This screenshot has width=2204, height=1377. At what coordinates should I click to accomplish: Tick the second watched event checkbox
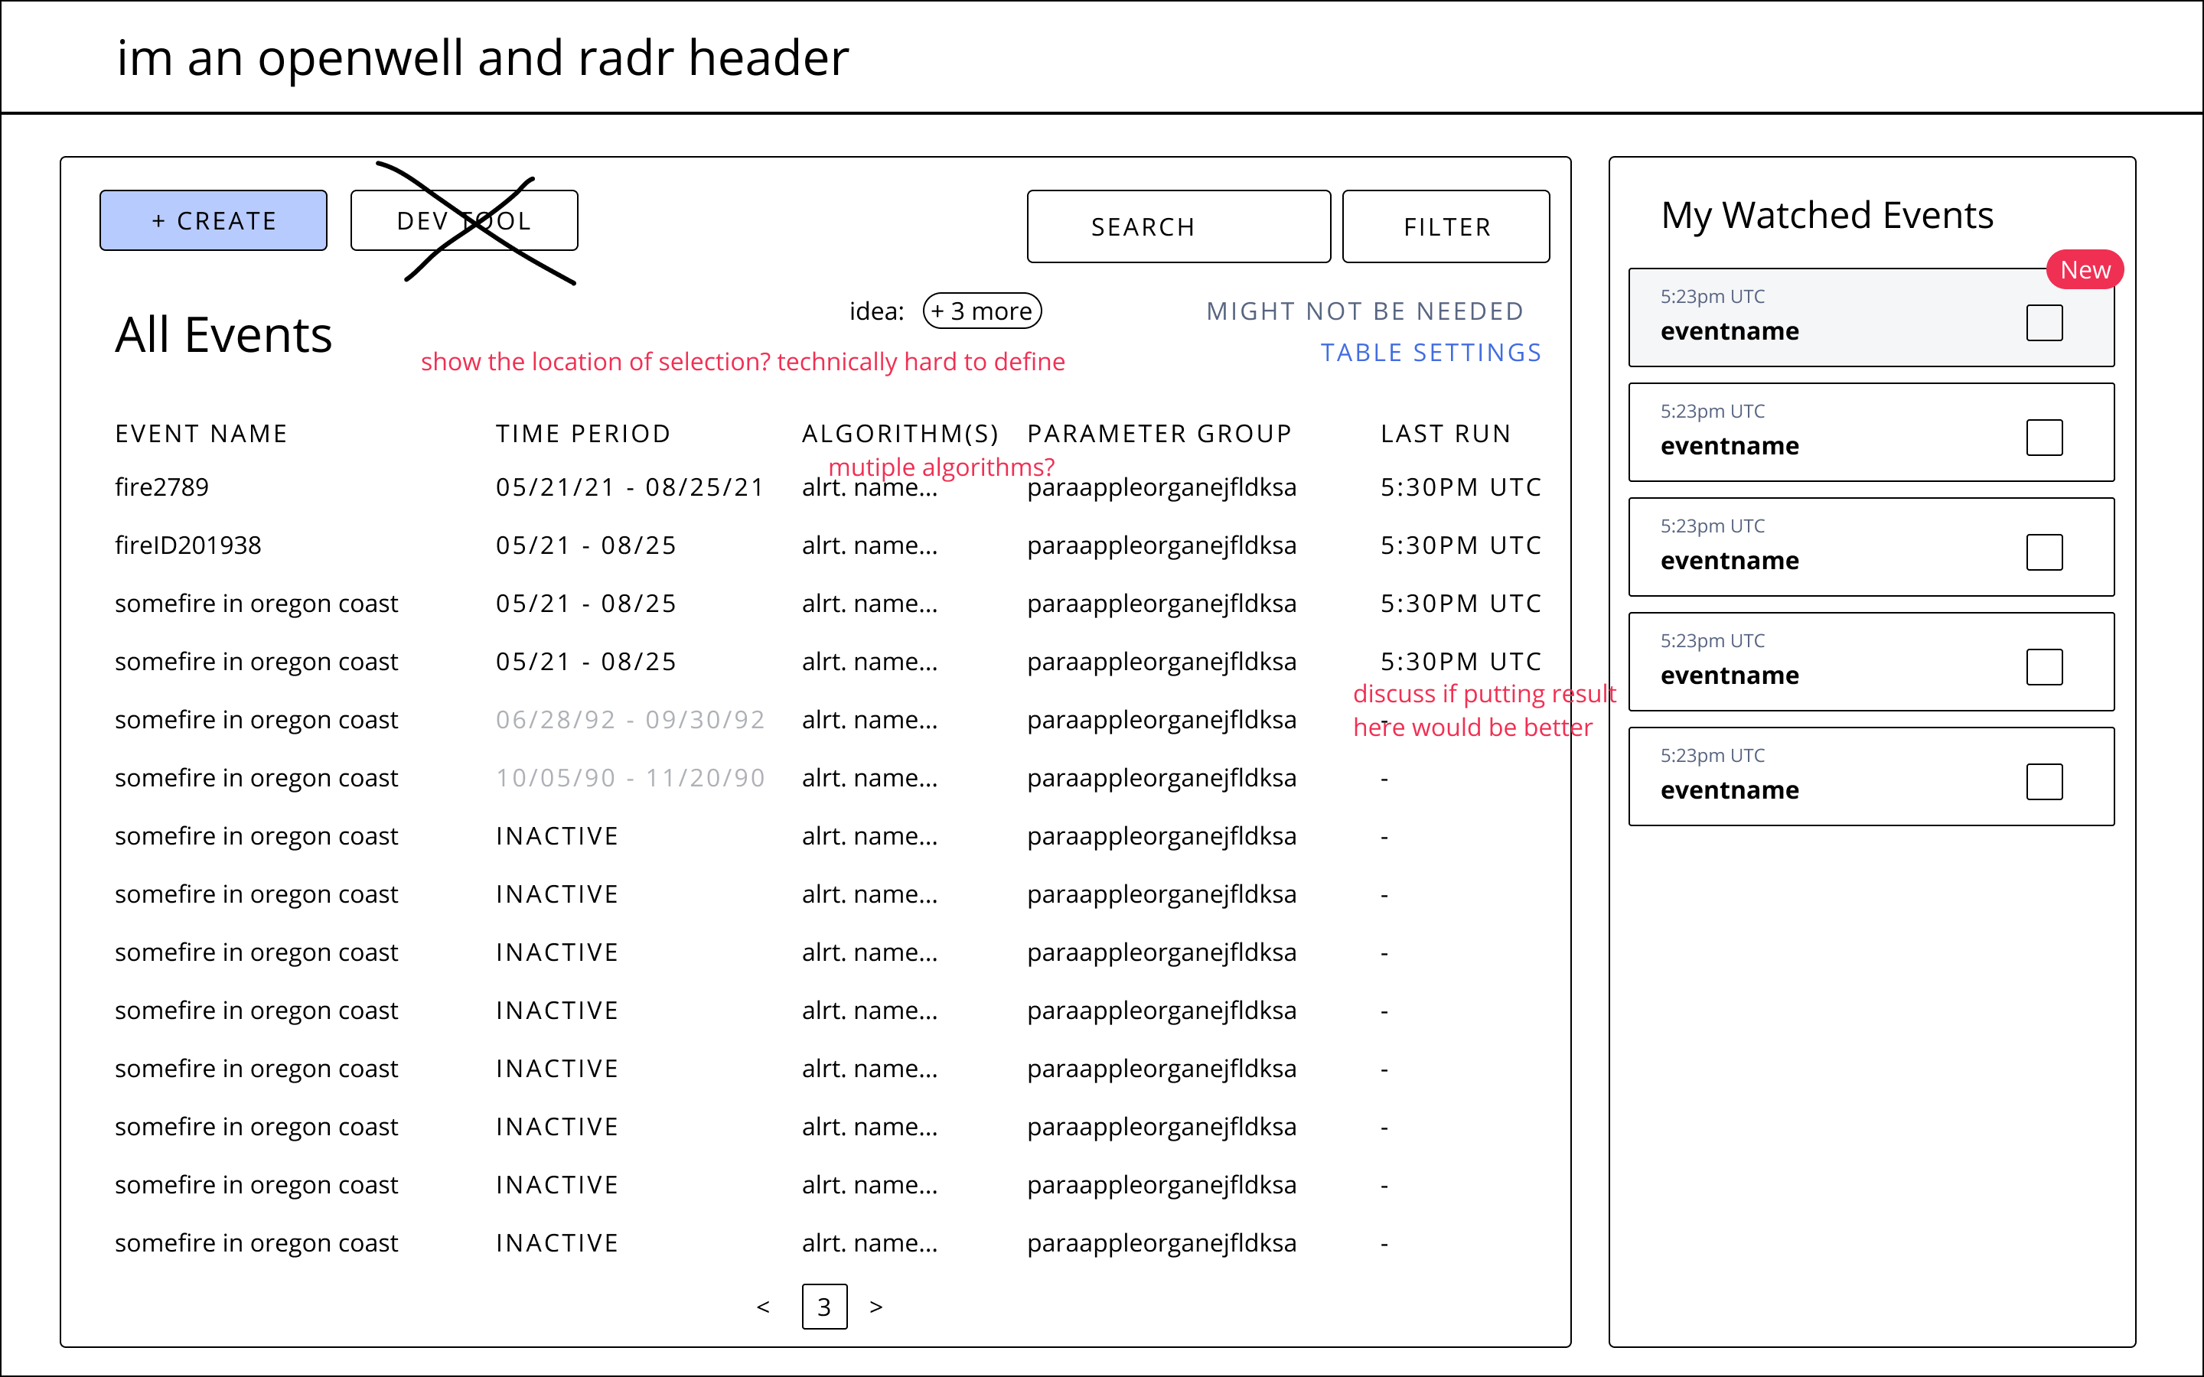pyautogui.click(x=2044, y=437)
